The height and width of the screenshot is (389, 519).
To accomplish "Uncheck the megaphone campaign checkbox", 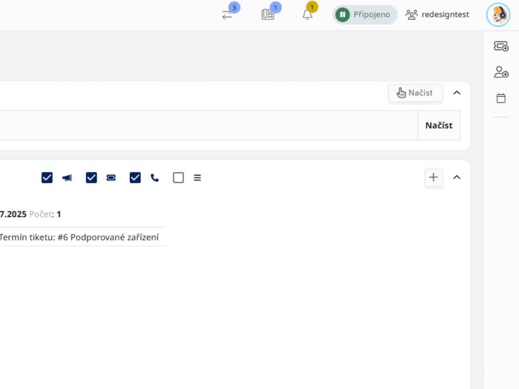I will [x=47, y=178].
